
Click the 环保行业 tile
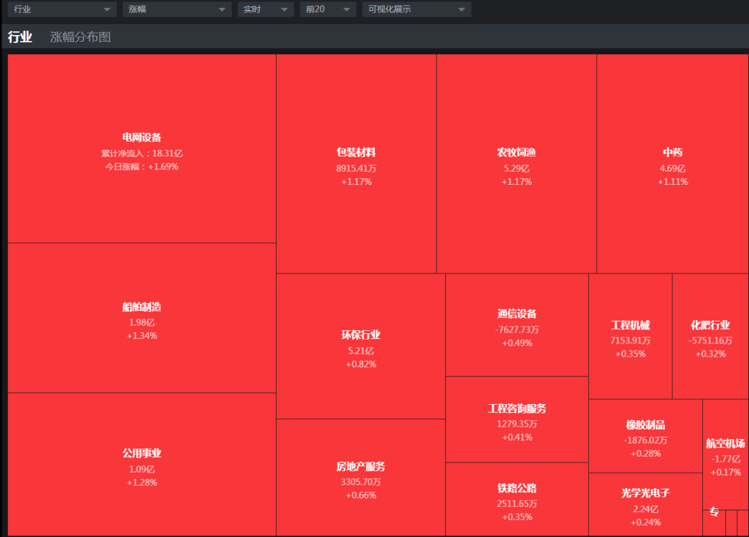361,347
